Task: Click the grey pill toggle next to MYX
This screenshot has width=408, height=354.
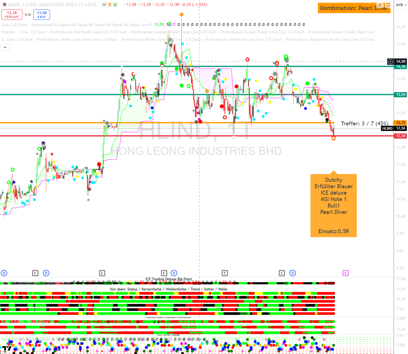Action: tap(104, 5)
